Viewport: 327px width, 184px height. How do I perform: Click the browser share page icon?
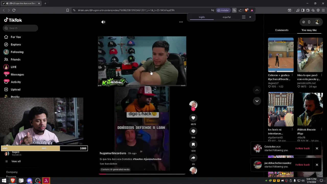(x=240, y=10)
